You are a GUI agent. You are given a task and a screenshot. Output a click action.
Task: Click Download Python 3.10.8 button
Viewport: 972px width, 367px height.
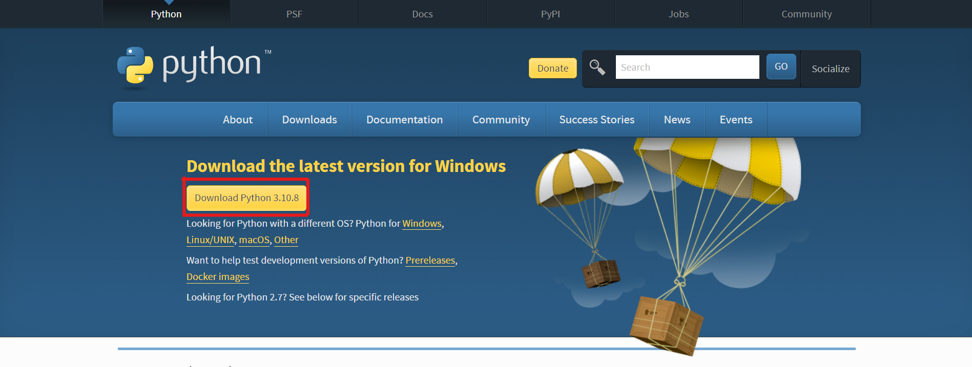point(246,198)
